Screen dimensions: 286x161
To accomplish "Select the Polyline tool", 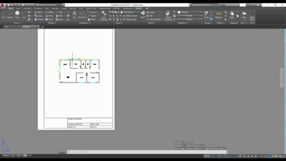I will [10, 14].
